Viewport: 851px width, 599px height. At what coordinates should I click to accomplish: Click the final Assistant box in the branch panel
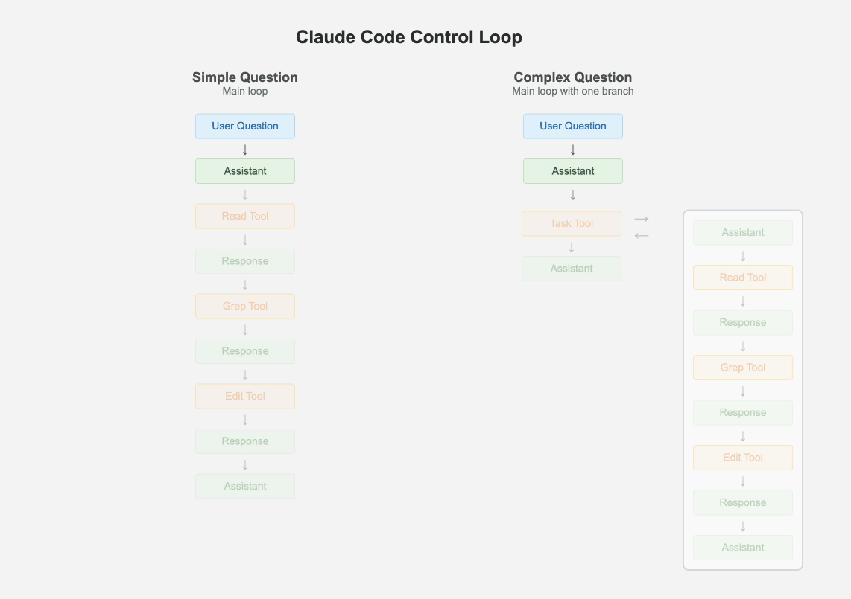tap(743, 548)
